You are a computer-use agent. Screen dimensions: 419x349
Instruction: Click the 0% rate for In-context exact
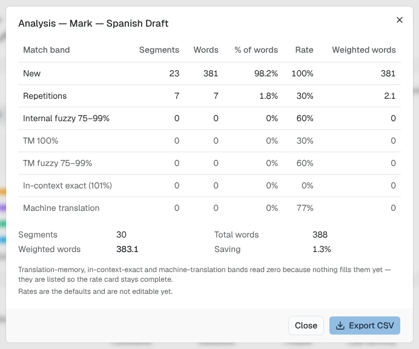(308, 185)
